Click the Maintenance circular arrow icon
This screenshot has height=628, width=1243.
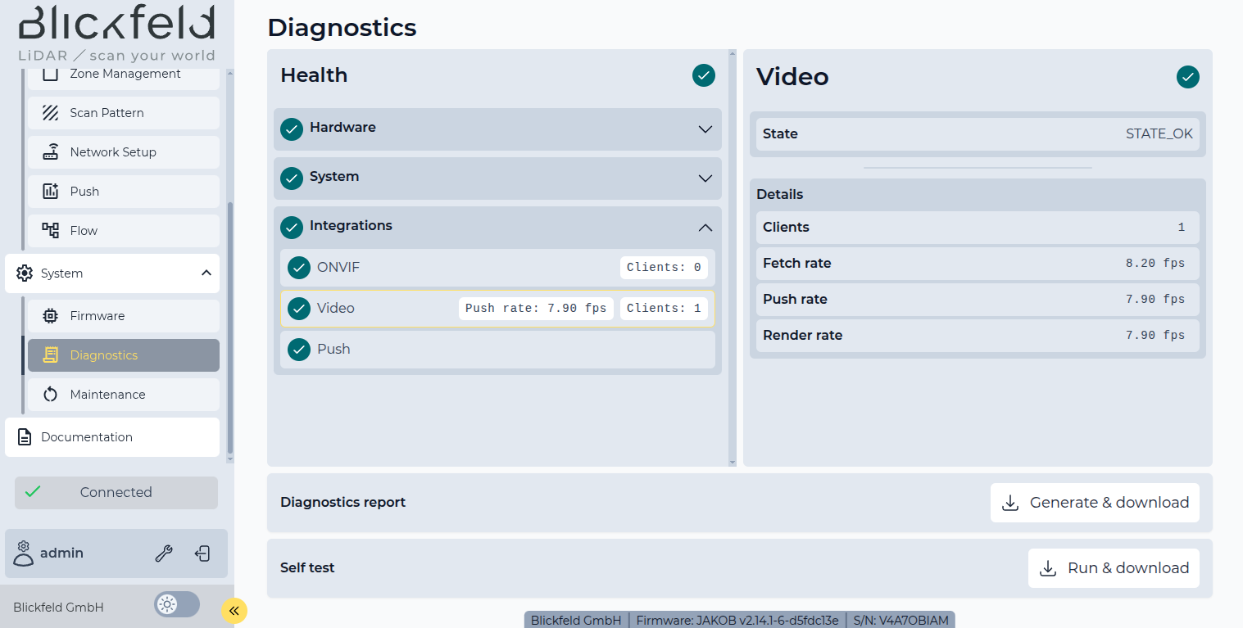click(x=51, y=395)
